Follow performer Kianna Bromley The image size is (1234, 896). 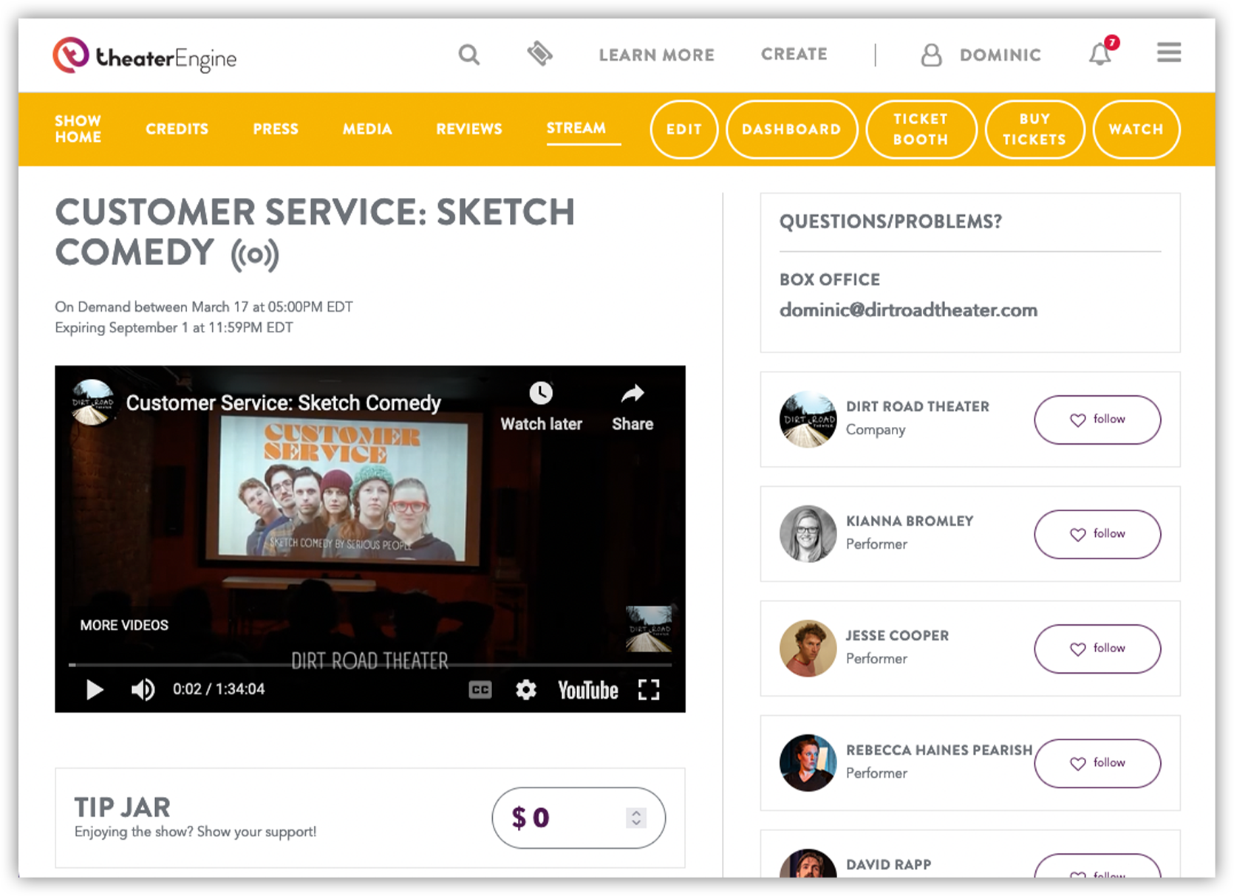[1097, 534]
